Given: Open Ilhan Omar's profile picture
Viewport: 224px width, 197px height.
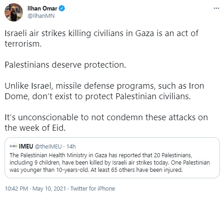Looking at the screenshot, I should (14, 12).
